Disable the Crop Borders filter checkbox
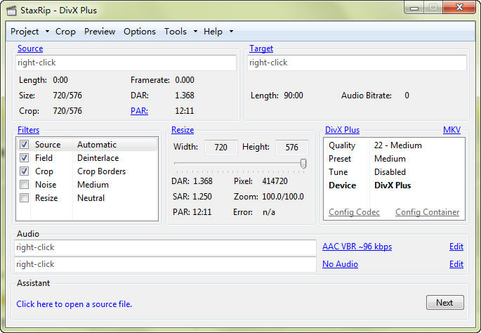The width and height of the screenshot is (481, 333). 25,171
